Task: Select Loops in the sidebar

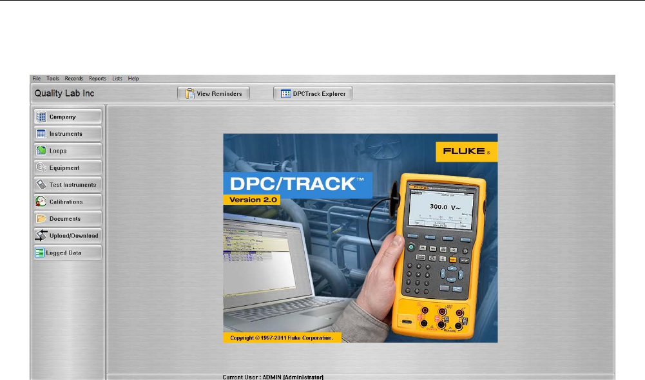Action: pyautogui.click(x=68, y=151)
